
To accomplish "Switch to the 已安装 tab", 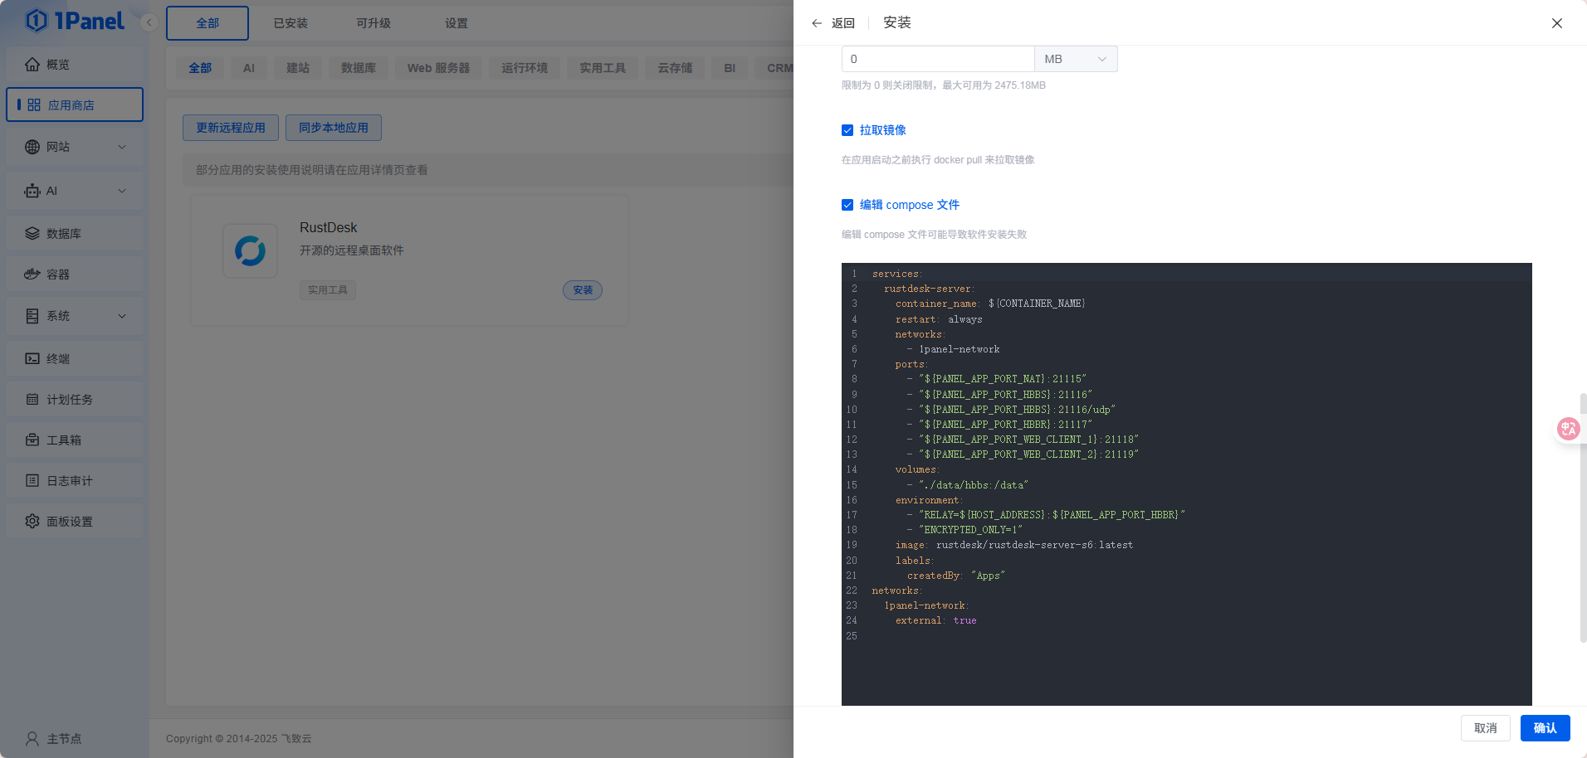I will [291, 23].
